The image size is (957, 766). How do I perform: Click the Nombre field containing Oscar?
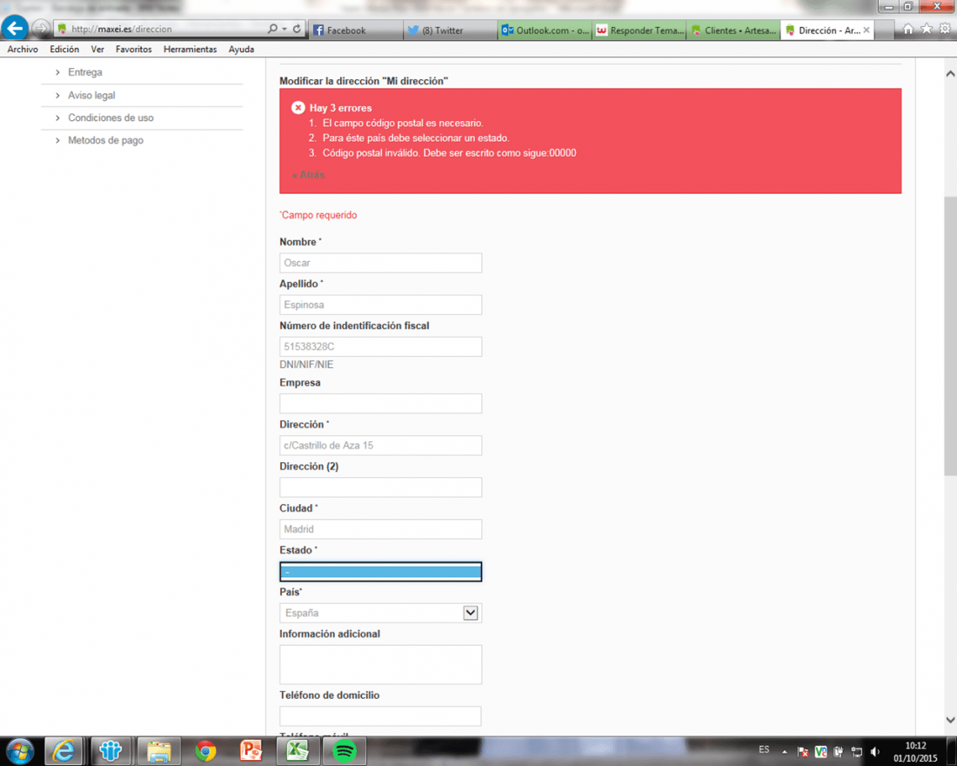click(x=380, y=263)
